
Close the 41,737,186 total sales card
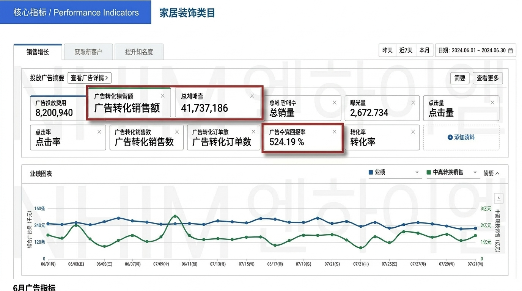[x=252, y=96]
